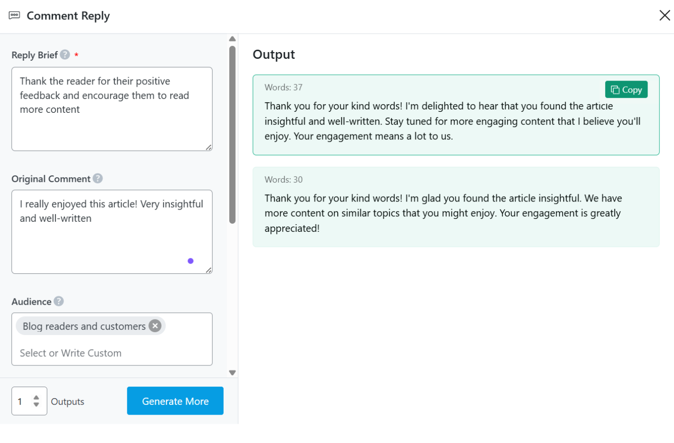This screenshot has height=443, width=674.
Task: Click inside the Reply Brief text area
Action: 112,125
